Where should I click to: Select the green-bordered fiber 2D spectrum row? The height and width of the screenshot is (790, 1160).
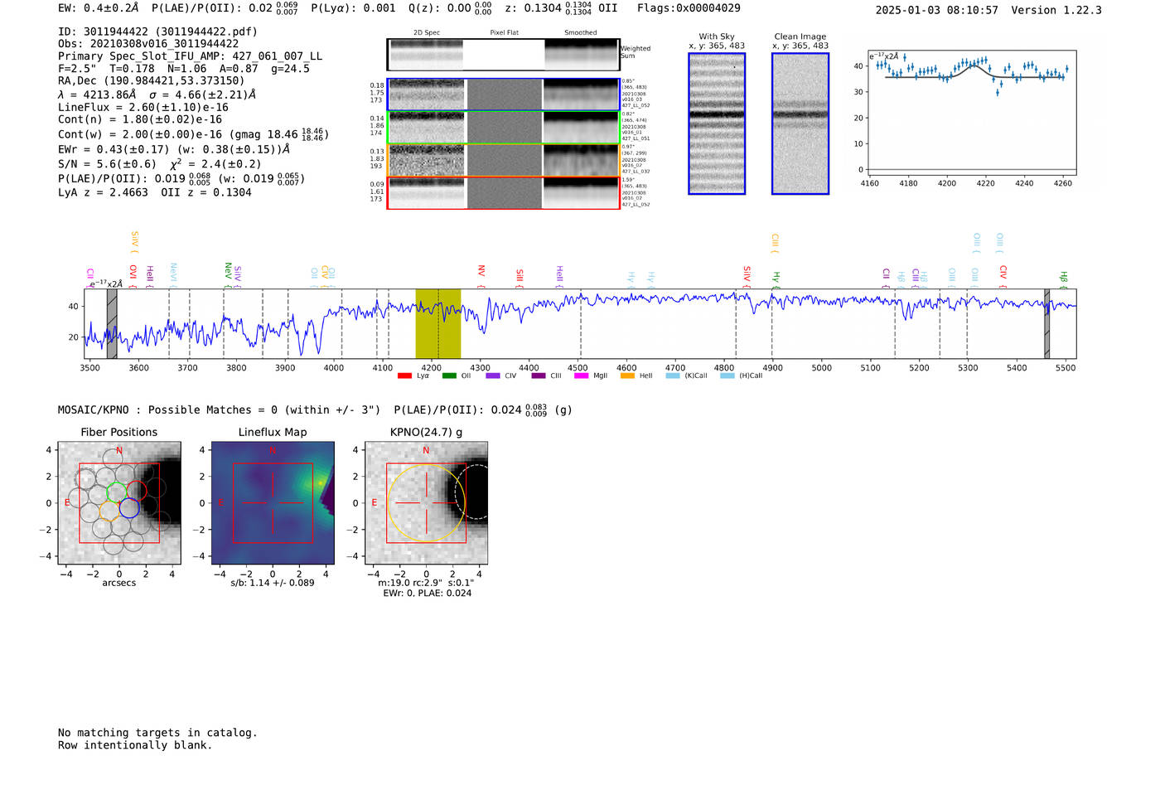(x=504, y=128)
